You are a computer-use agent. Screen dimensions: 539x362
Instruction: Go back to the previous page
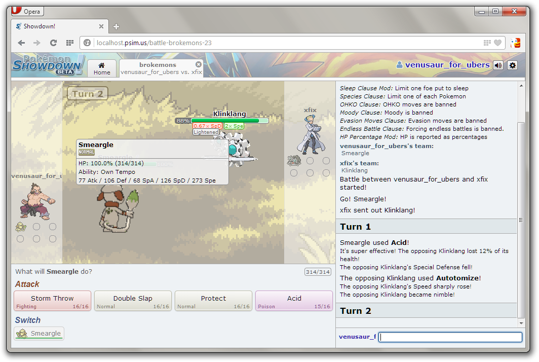tap(21, 43)
